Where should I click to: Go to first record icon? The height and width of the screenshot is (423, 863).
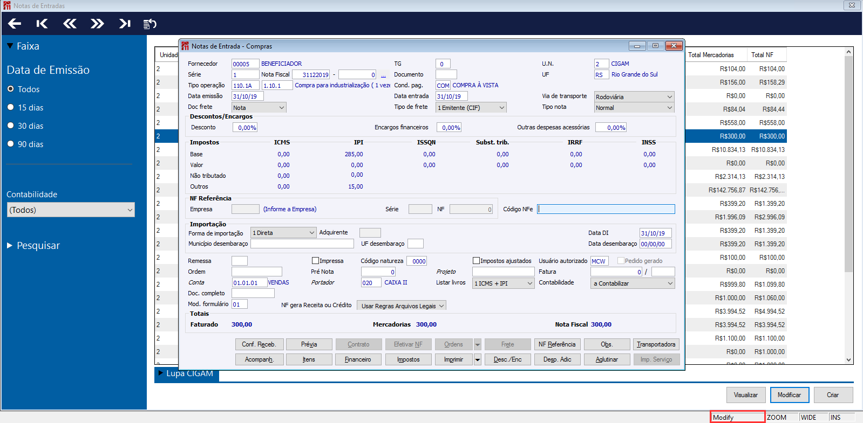pos(42,24)
